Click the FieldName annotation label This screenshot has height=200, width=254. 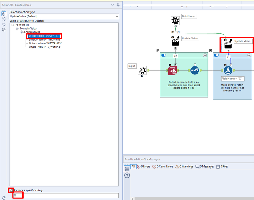coord(189,16)
